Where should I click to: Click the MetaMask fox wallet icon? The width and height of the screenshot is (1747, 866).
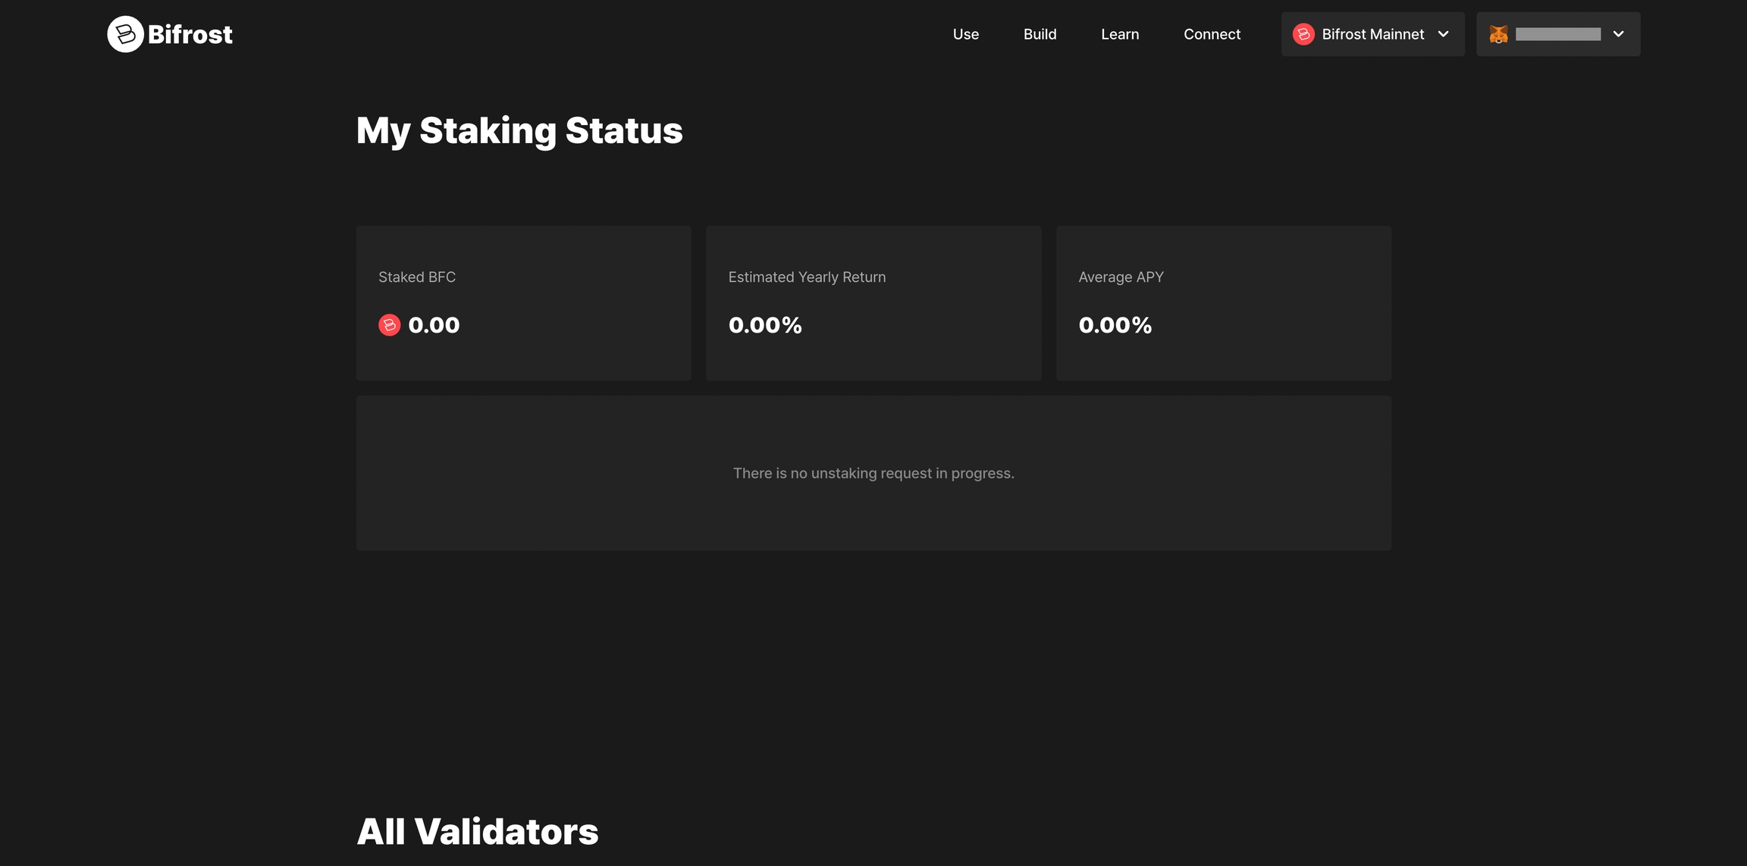click(x=1498, y=34)
